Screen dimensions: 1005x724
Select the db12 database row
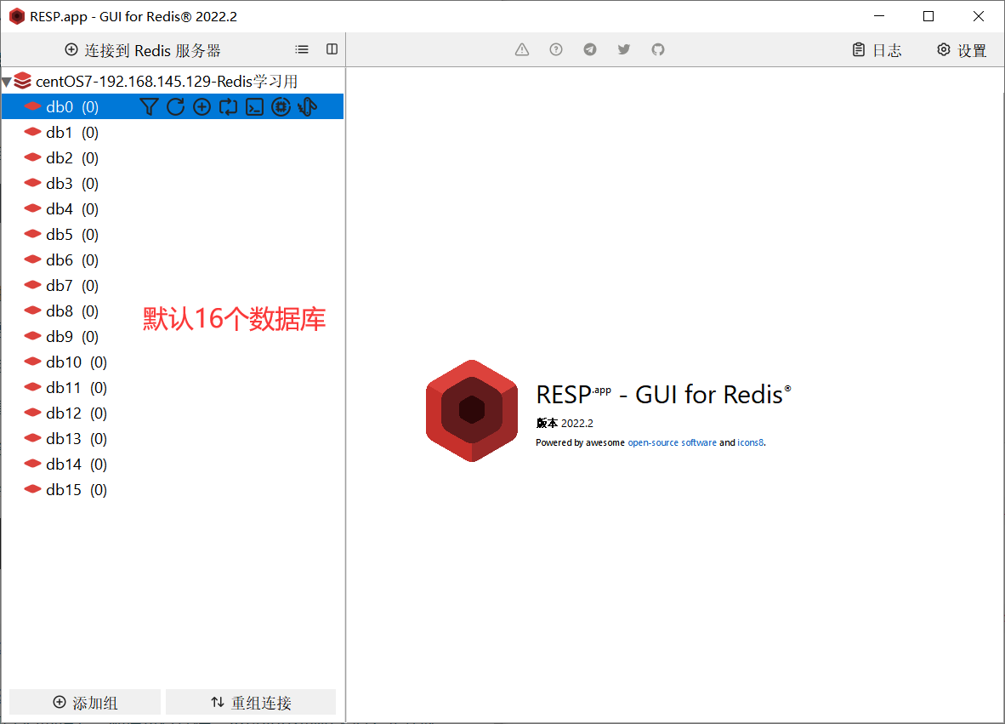[173, 413]
